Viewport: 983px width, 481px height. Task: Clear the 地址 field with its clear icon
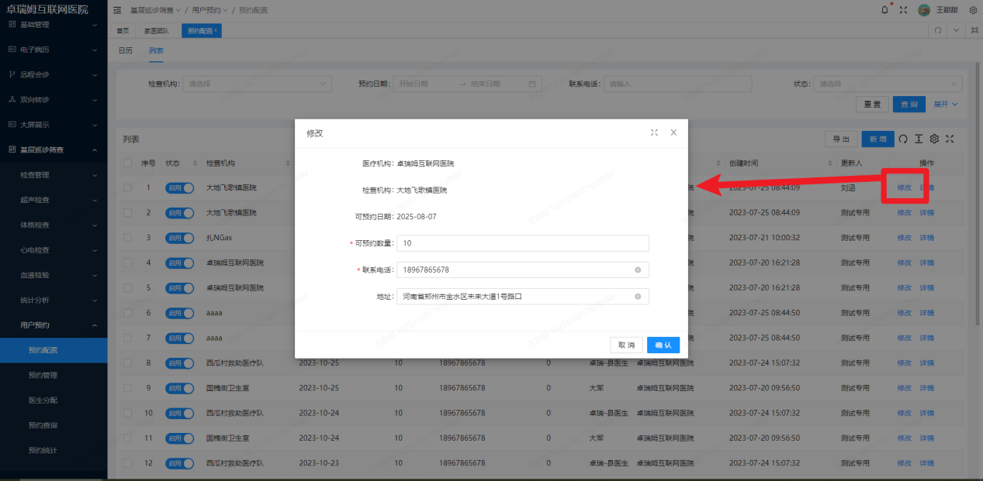pyautogui.click(x=638, y=297)
